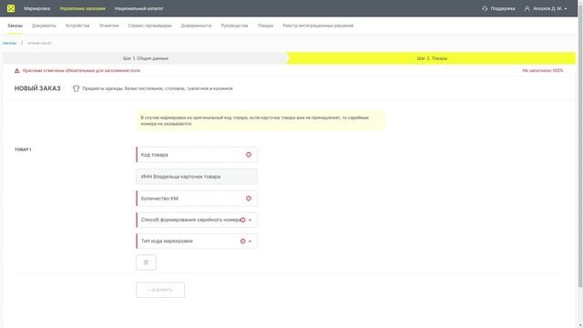Expand the user account menu arrow
Viewport: 583px width, 328px height.
566,8
